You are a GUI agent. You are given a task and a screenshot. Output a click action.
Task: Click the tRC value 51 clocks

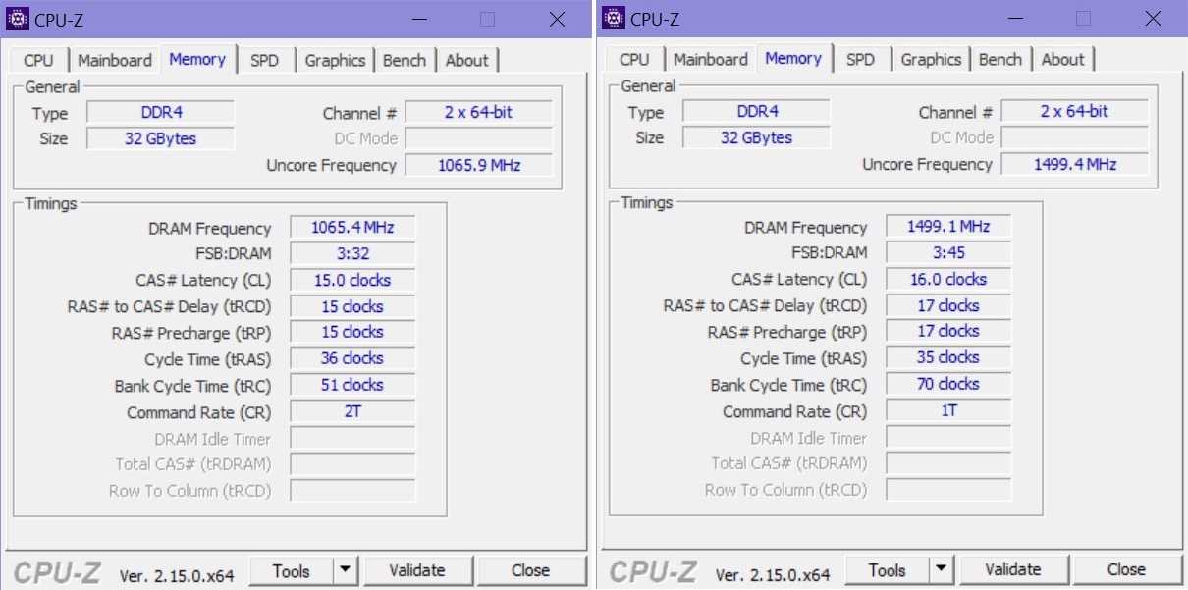(352, 385)
